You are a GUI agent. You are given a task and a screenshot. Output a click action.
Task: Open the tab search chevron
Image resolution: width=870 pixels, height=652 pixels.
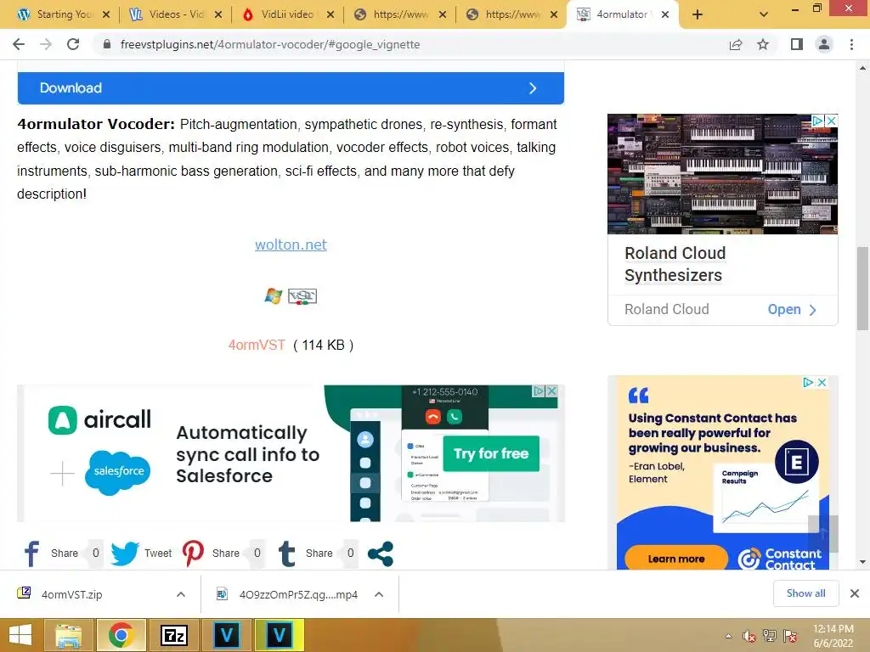[x=764, y=14]
